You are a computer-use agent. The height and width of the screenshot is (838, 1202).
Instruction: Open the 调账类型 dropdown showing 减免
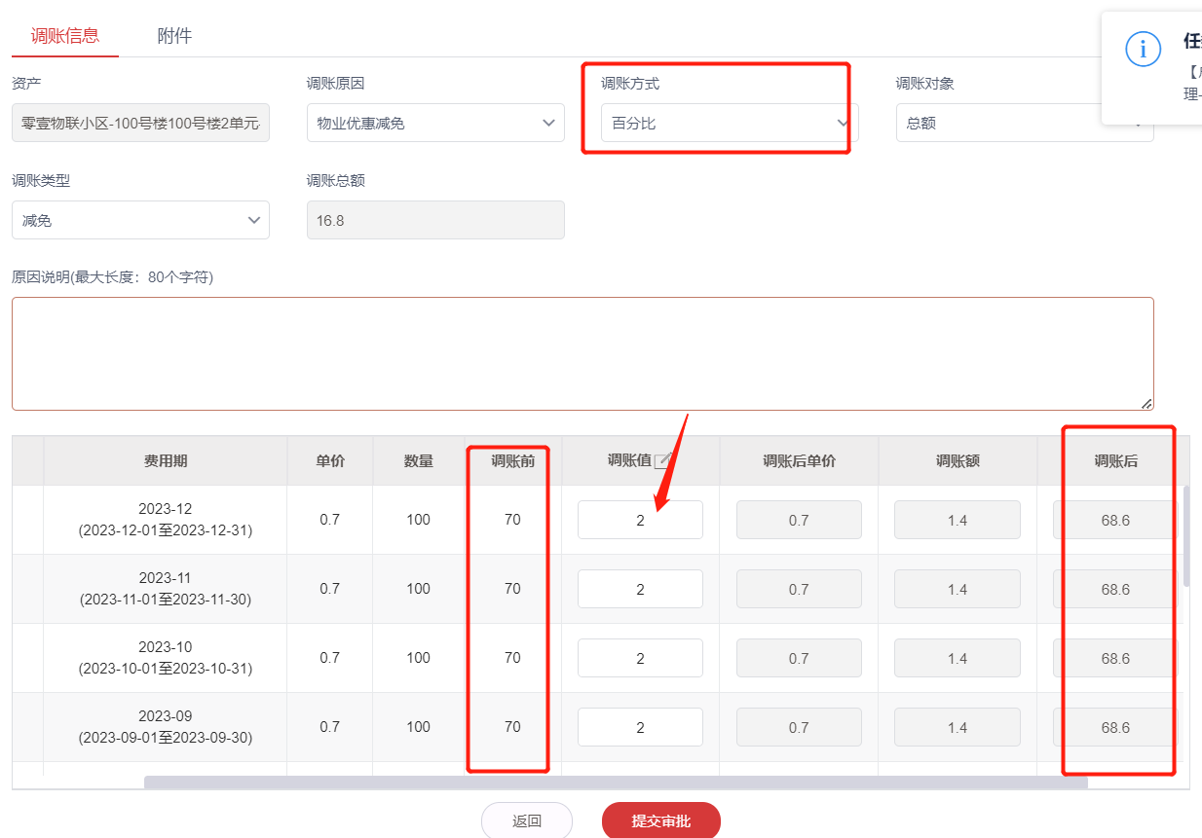coord(140,220)
